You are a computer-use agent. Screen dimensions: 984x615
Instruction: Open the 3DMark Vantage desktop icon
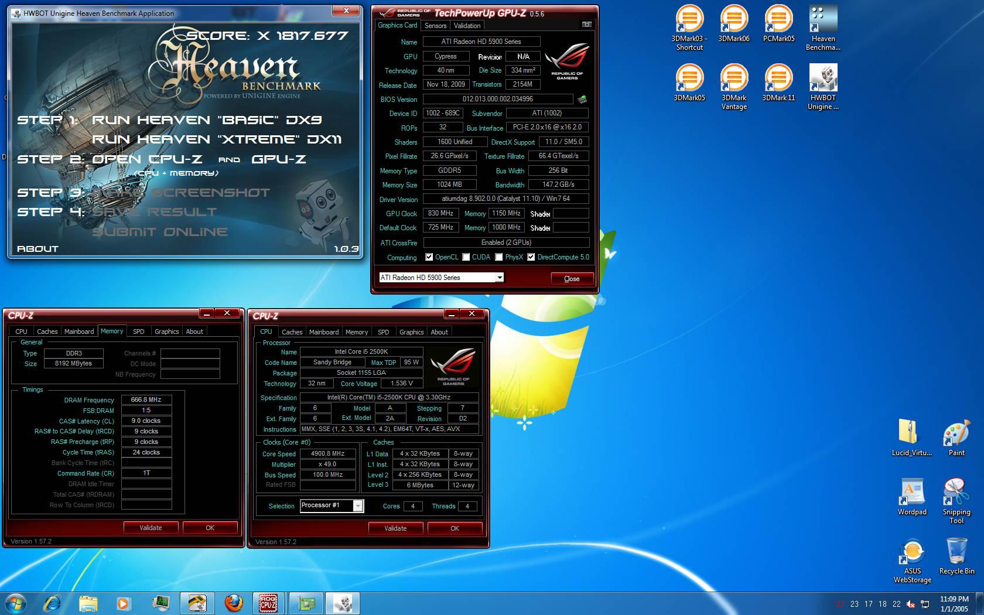click(734, 87)
